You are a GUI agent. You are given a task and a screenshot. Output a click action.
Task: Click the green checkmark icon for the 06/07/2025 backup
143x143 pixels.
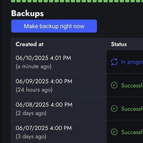click(x=114, y=132)
